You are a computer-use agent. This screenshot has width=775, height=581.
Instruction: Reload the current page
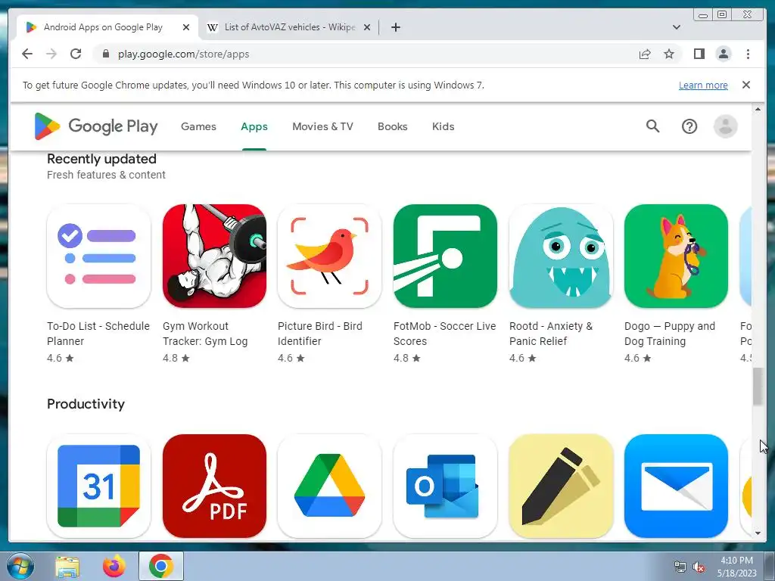point(76,54)
